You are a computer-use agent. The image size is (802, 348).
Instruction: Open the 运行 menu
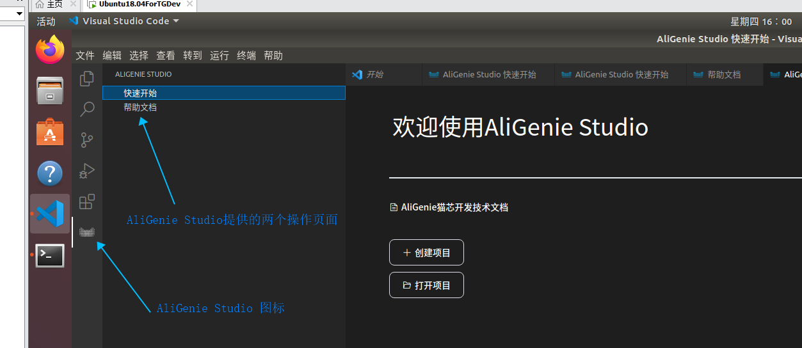click(x=220, y=56)
